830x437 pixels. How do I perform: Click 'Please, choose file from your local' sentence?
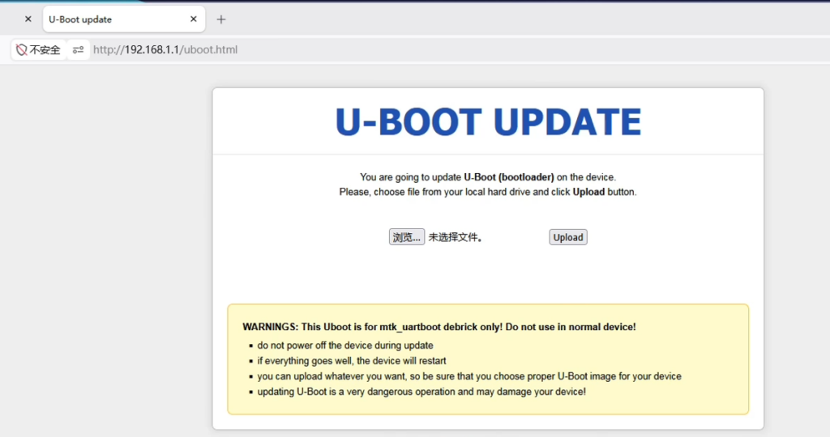488,192
